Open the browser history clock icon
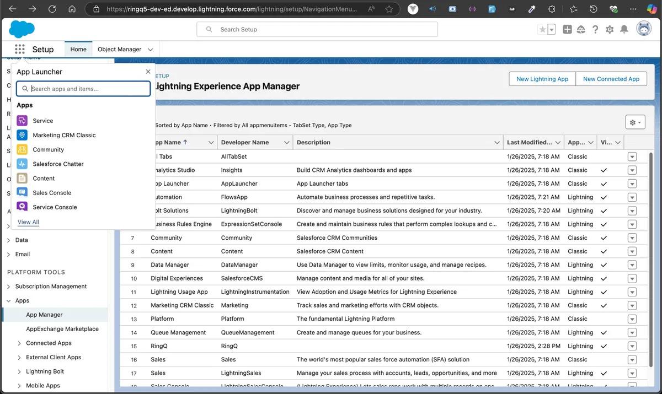 click(x=594, y=9)
